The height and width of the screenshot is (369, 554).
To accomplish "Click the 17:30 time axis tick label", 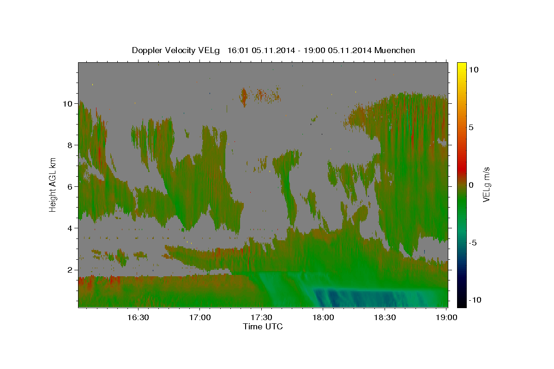I will coord(262,317).
